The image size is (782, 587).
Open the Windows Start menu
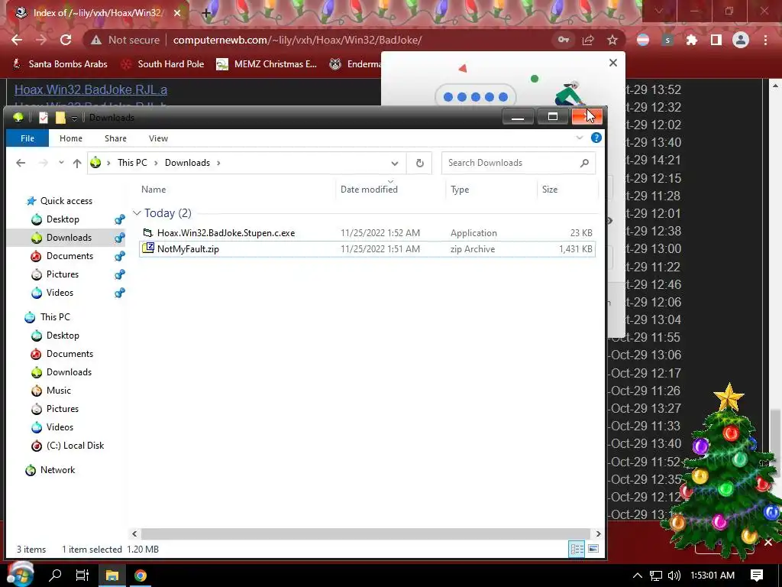21,575
